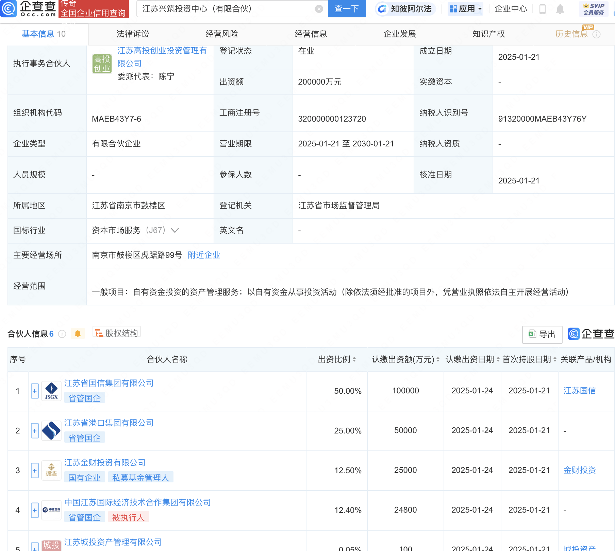615x551 pixels.
Task: Click the 高投创业 company logo
Action: (x=102, y=64)
